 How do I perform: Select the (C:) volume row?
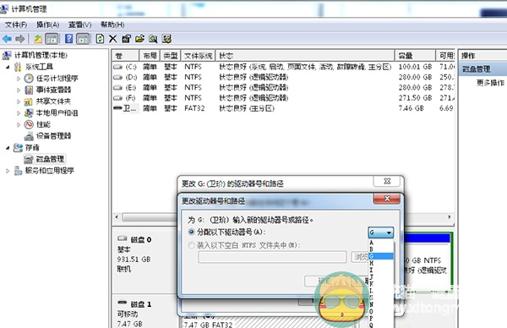283,67
